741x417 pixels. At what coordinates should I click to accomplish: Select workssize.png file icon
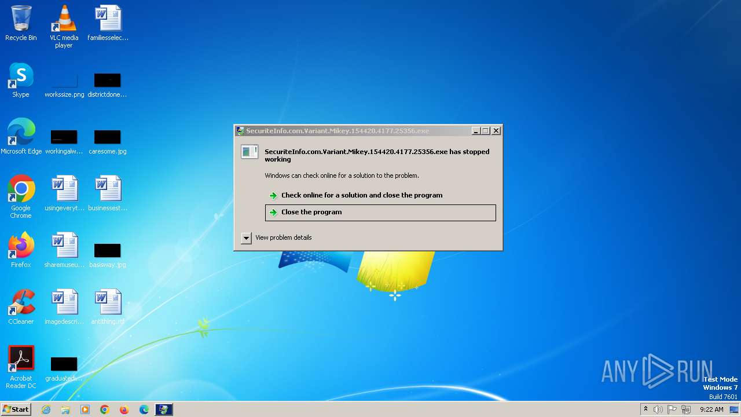(64, 85)
